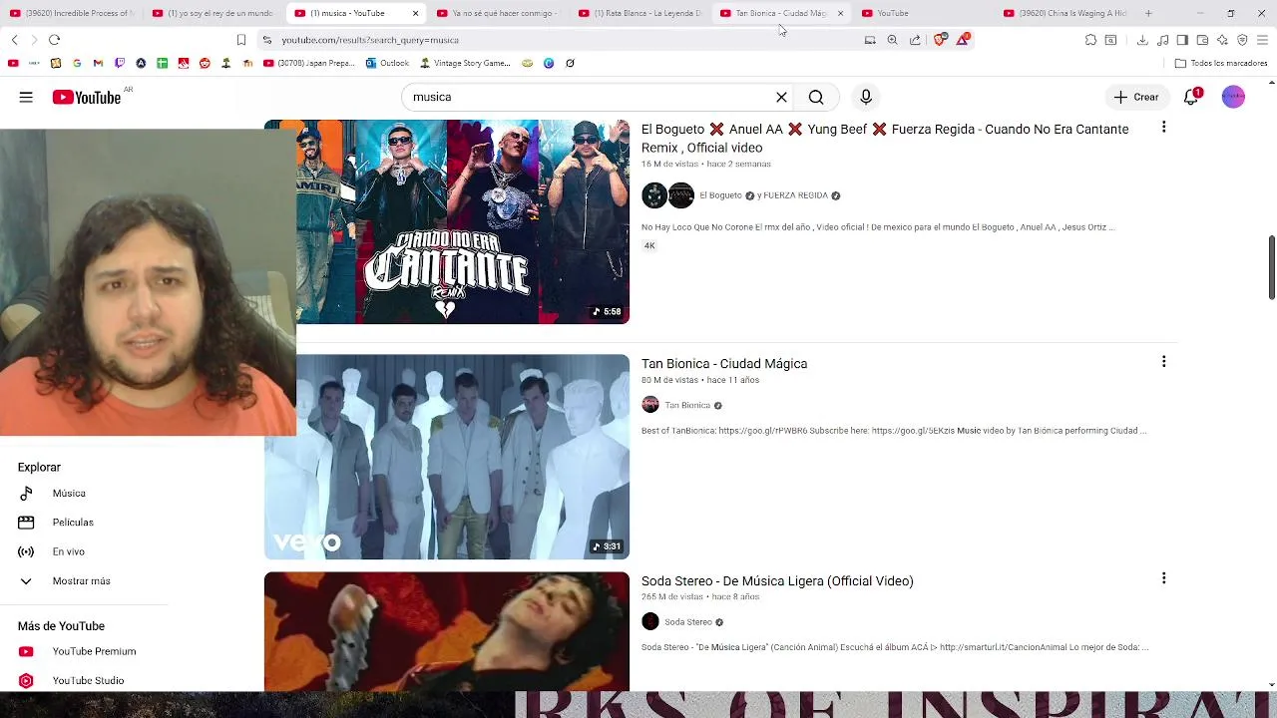Start voice search with the microphone
The width and height of the screenshot is (1277, 718).
point(866,97)
